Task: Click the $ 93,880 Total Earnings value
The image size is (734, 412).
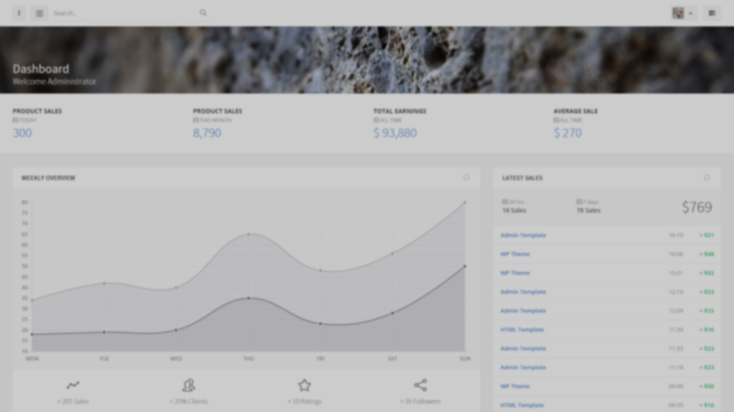Action: pyautogui.click(x=395, y=133)
